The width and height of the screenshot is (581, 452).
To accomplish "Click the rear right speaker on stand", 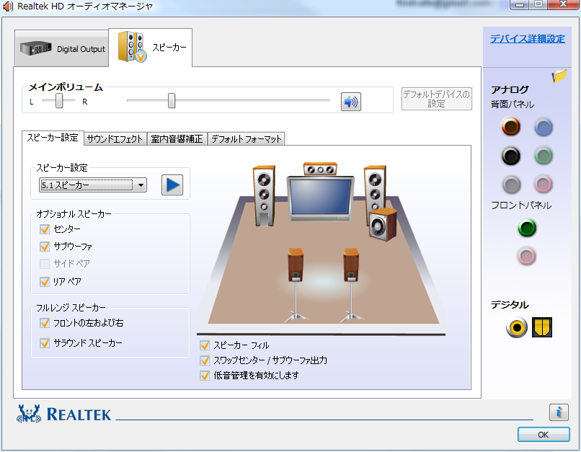I will click(351, 285).
